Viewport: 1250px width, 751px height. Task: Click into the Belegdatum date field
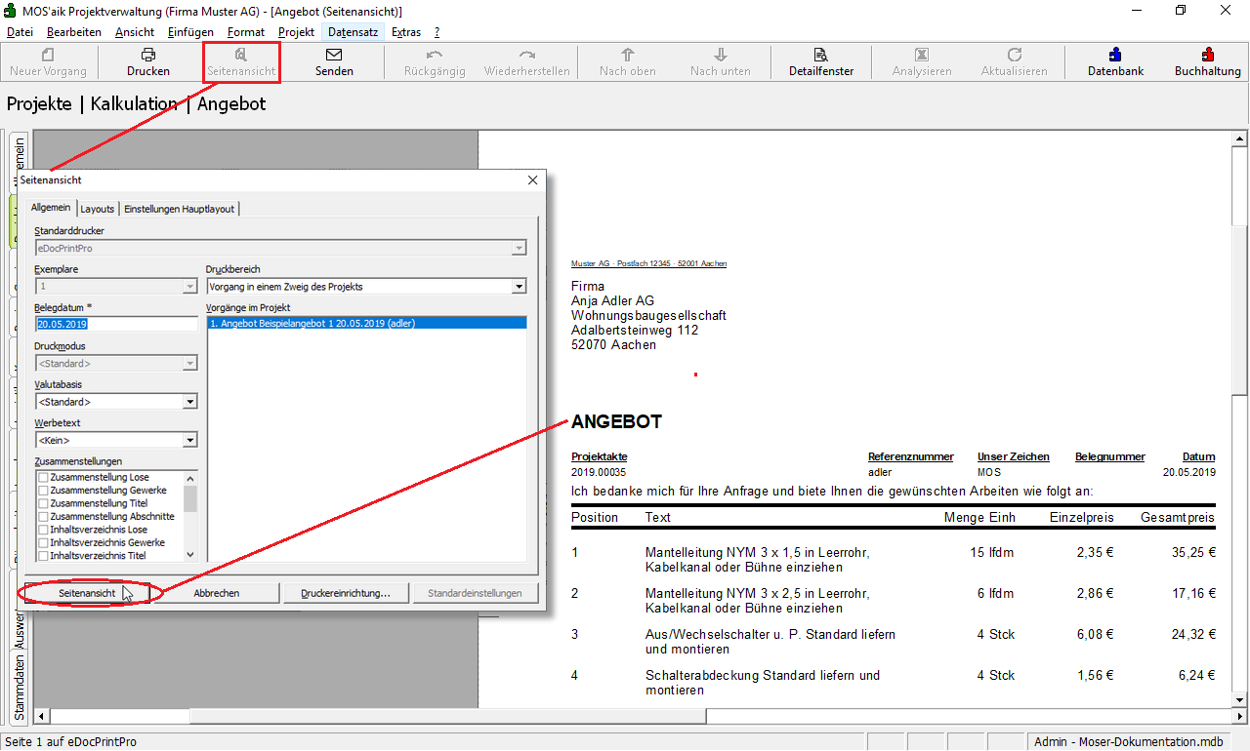pos(115,324)
